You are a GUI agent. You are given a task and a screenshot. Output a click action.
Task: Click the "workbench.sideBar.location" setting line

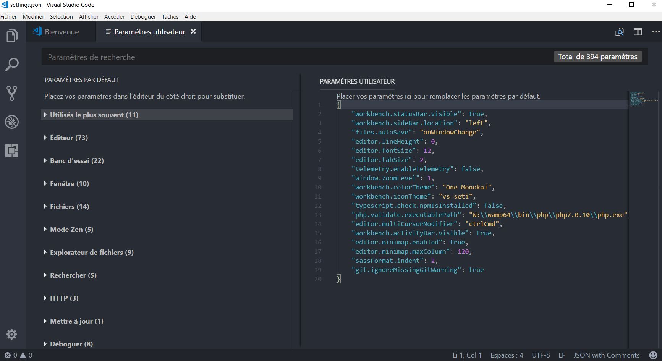coord(421,123)
